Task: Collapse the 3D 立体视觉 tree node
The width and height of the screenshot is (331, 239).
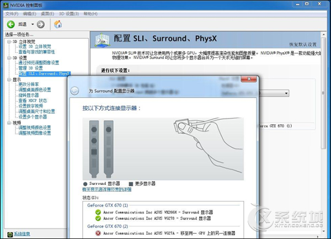Action: [9, 41]
